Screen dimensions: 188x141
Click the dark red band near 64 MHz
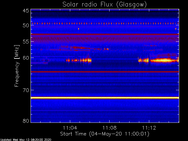pos(105,72)
